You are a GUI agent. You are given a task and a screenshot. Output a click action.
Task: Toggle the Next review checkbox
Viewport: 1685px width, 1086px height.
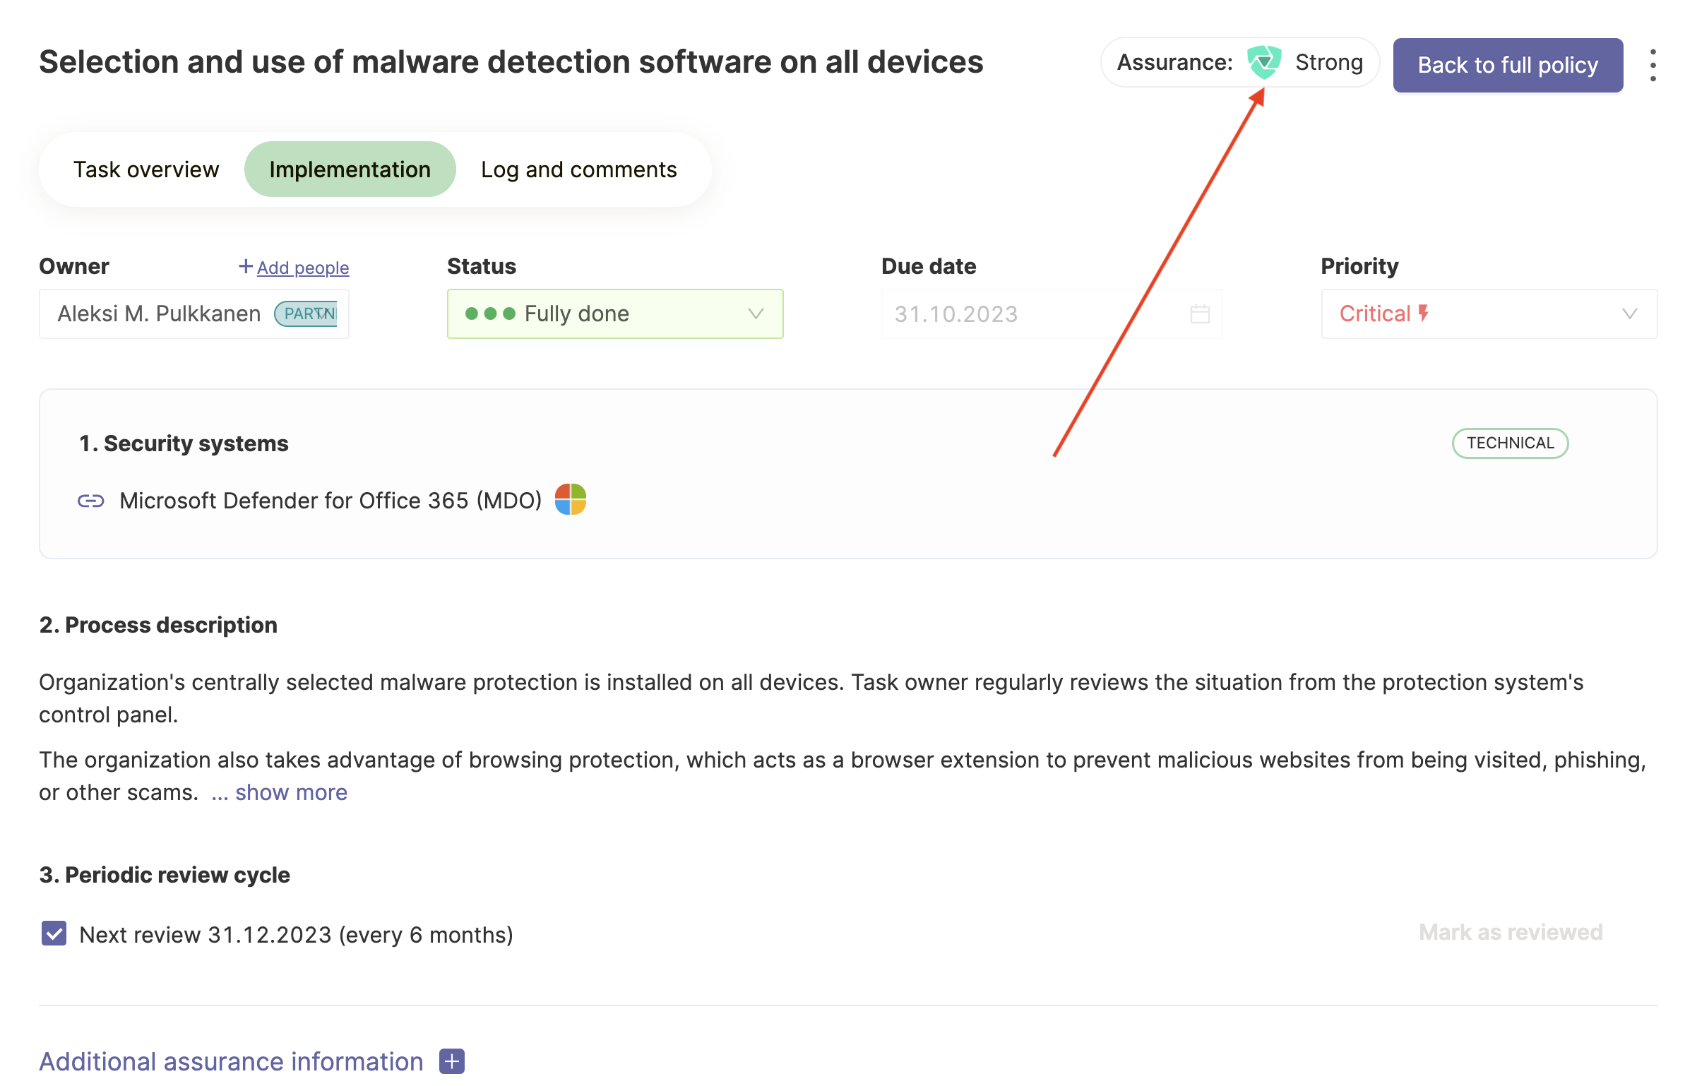(54, 933)
